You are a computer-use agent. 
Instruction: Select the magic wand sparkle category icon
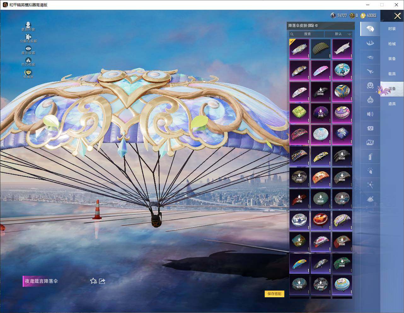[x=370, y=185]
